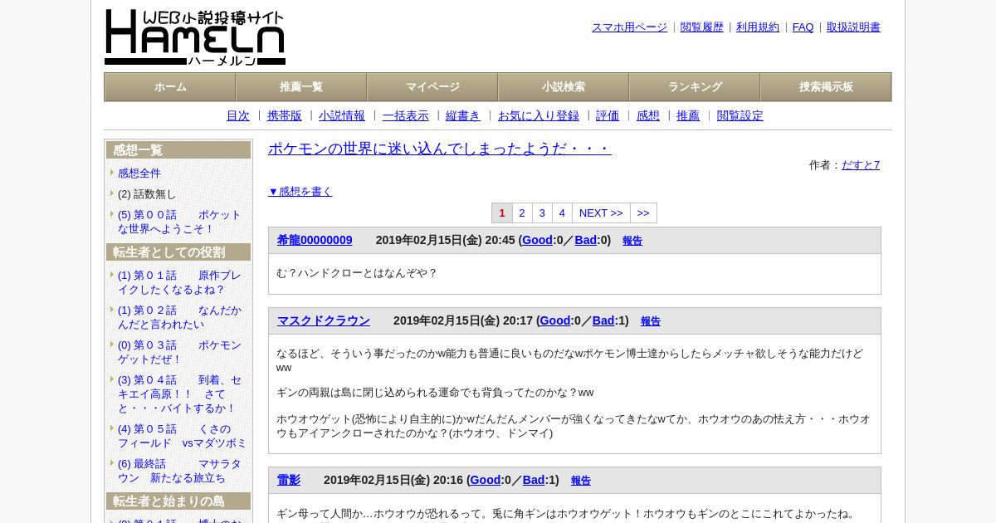
Task: Go to comments page 2
Action: pos(522,213)
